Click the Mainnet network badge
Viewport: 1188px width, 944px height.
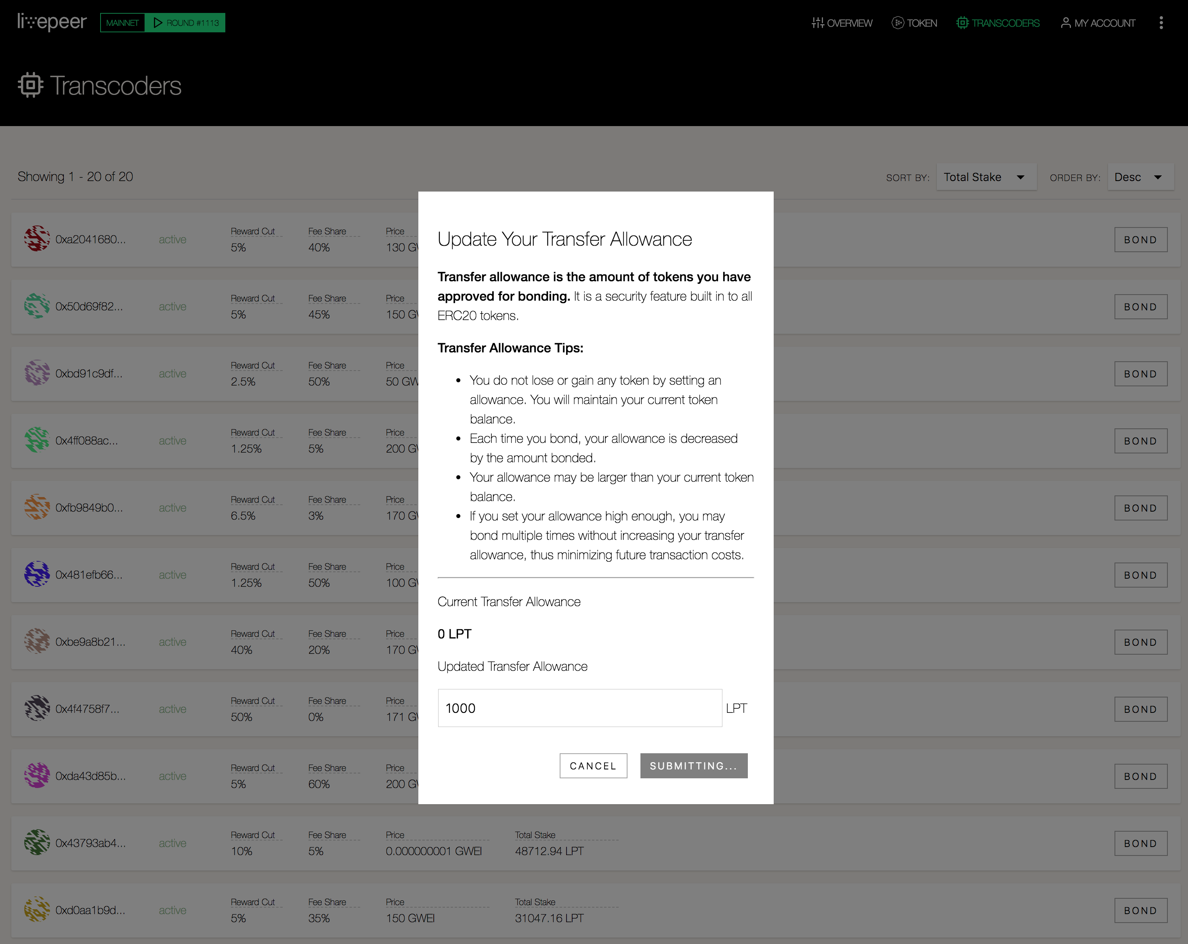122,23
